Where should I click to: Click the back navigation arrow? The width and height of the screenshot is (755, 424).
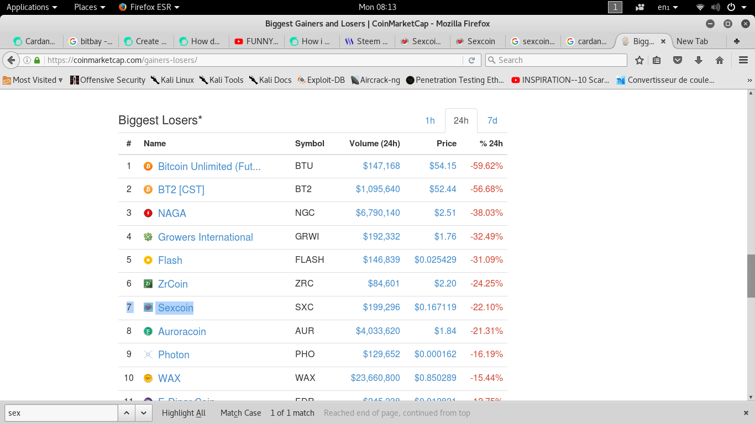[11, 60]
